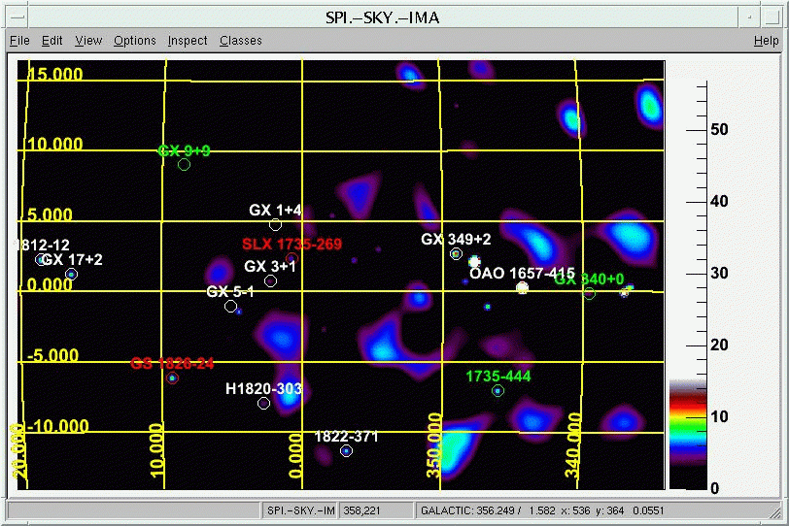Select the GX 1+4 source marker circle
This screenshot has height=526, width=789.
pyautogui.click(x=275, y=225)
